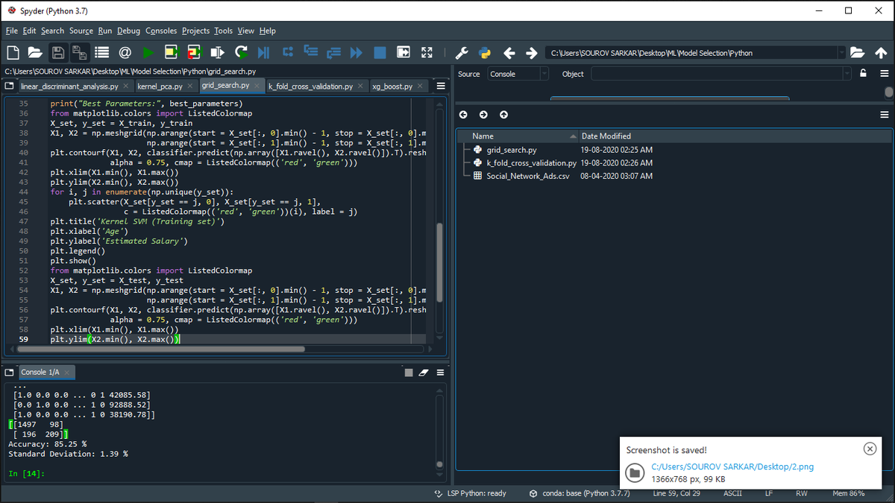Interrupt kernel with console stop square

pos(408,373)
